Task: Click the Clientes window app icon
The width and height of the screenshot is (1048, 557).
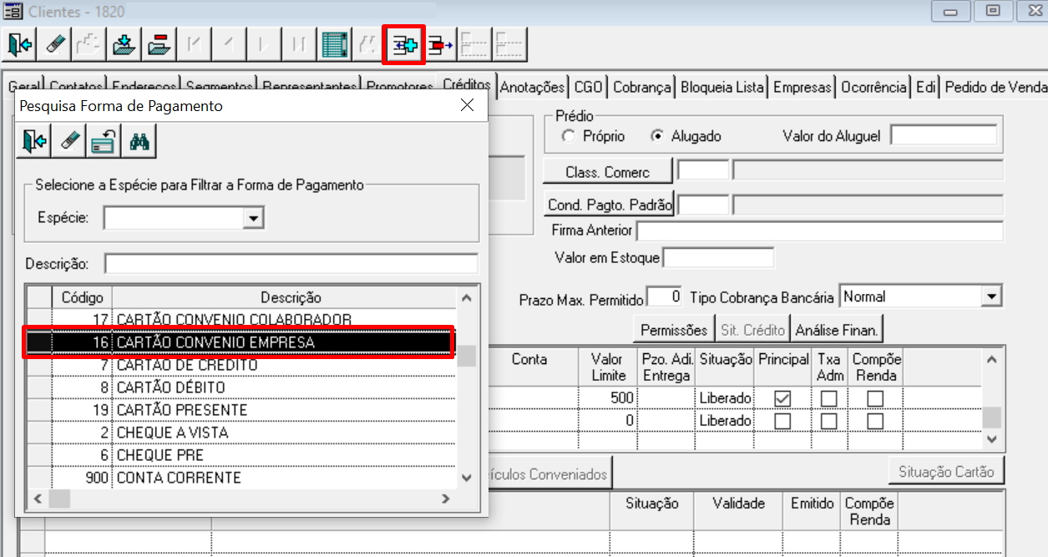Action: pos(13,10)
